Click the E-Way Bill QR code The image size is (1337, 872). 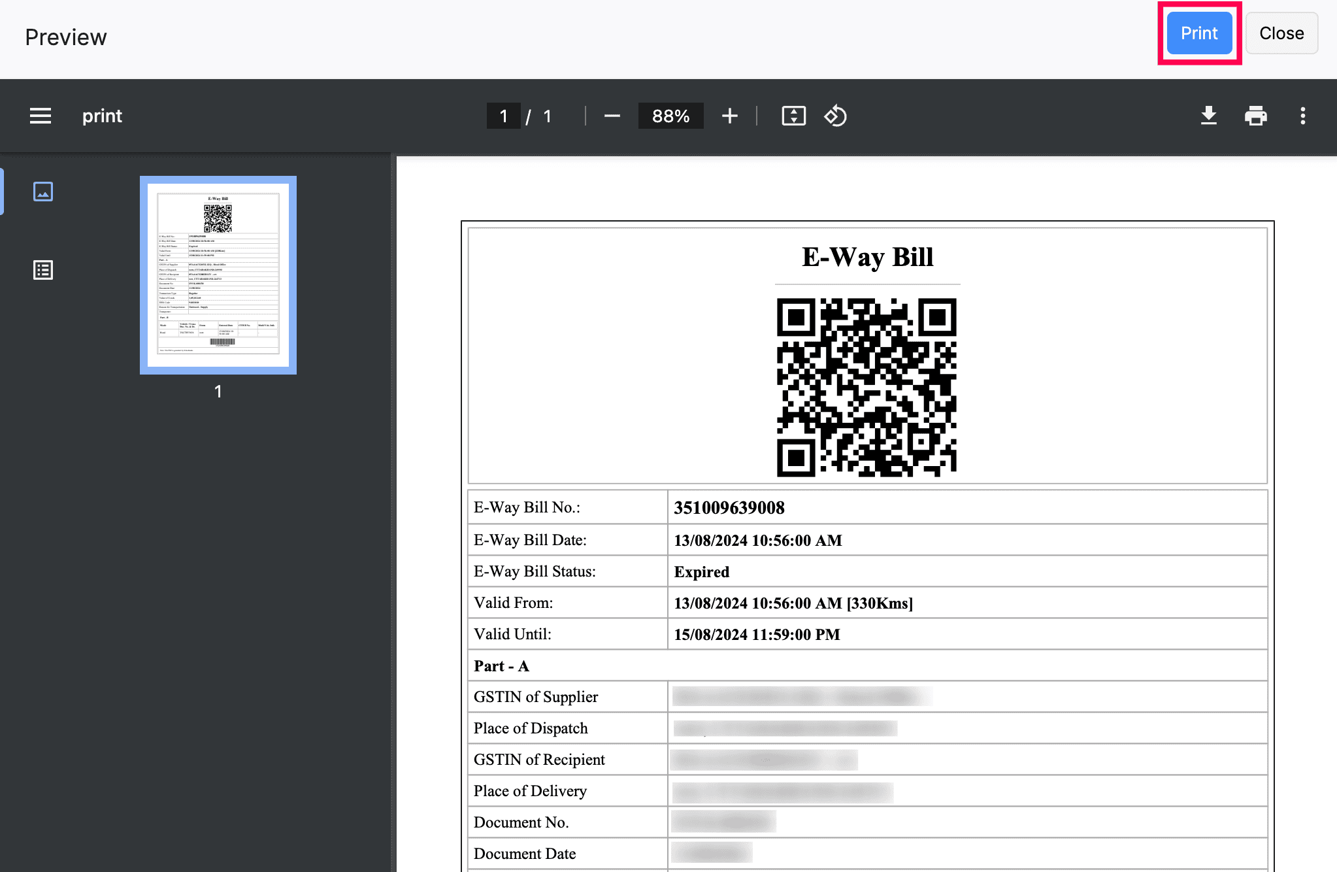click(867, 388)
